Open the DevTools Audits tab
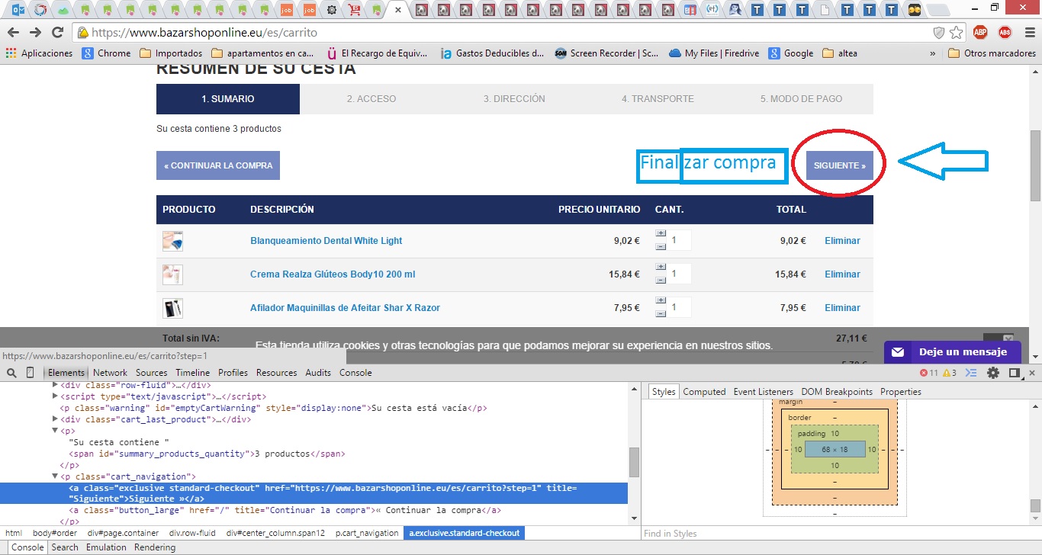 click(x=318, y=373)
